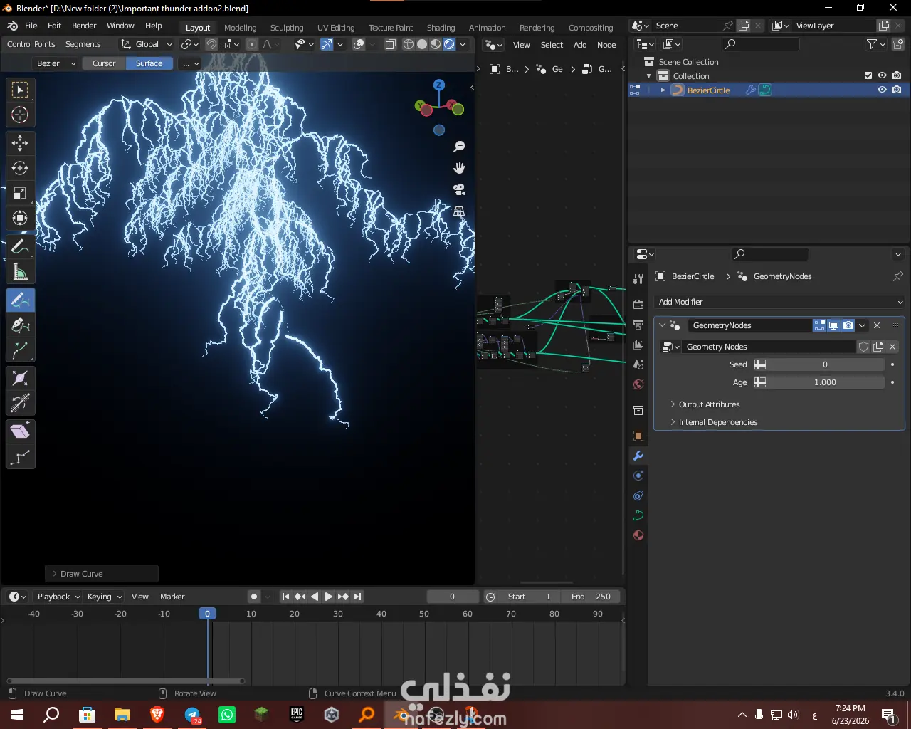Disable BezierCircle in renders via camera icon
Image resolution: width=911 pixels, height=729 pixels.
[x=896, y=90]
